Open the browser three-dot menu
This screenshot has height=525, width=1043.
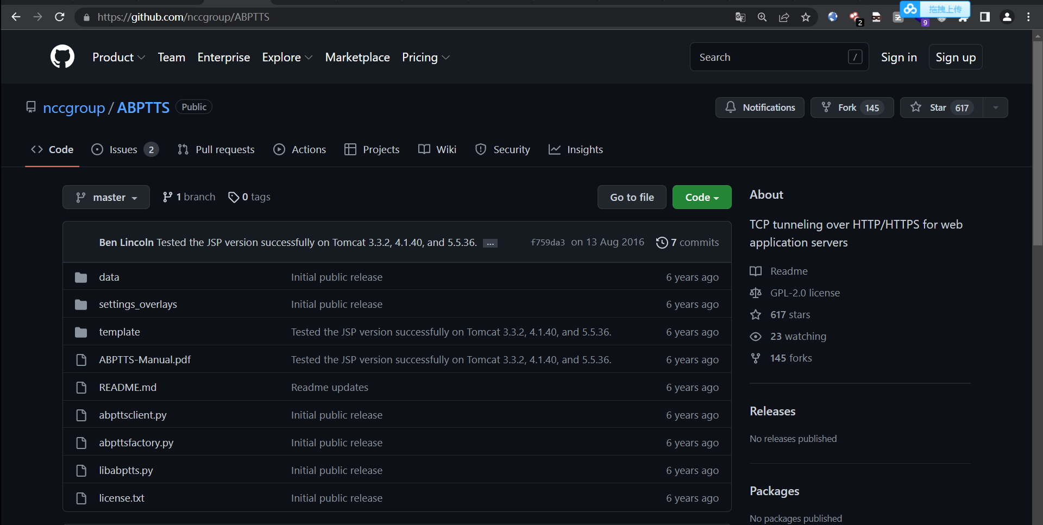tap(1028, 17)
